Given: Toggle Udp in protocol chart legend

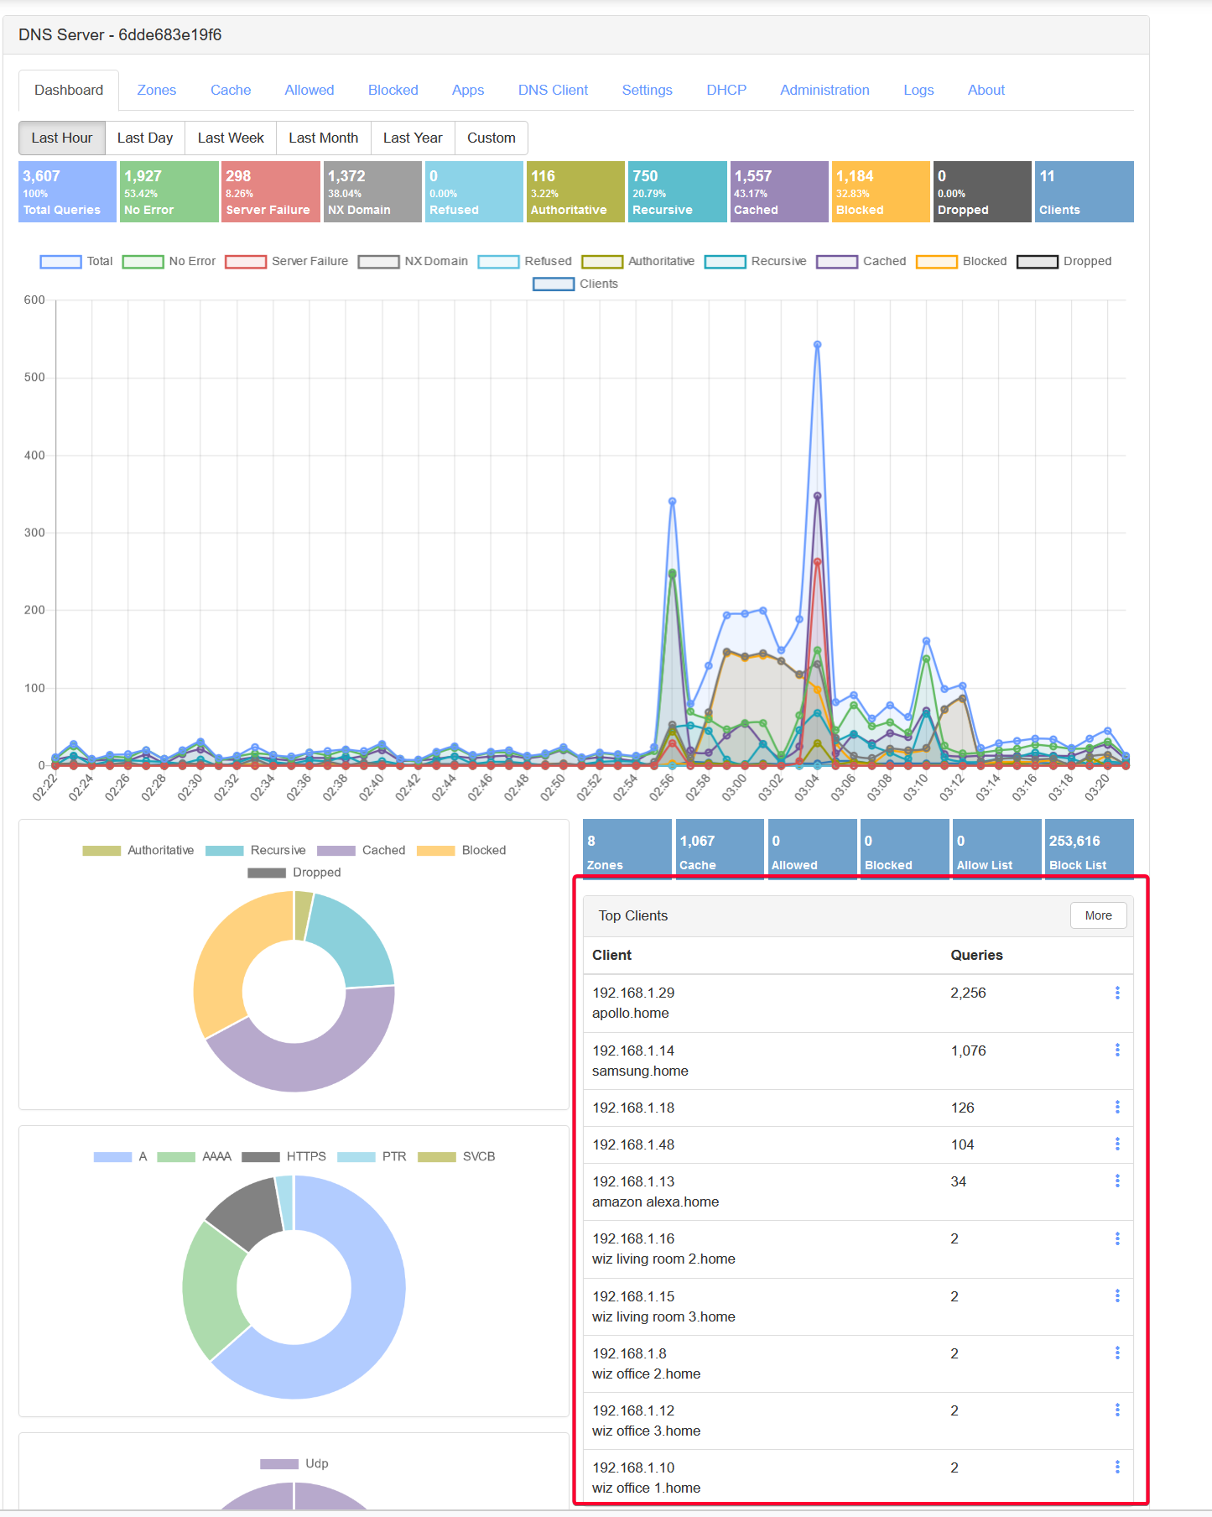Looking at the screenshot, I should coord(294,1463).
